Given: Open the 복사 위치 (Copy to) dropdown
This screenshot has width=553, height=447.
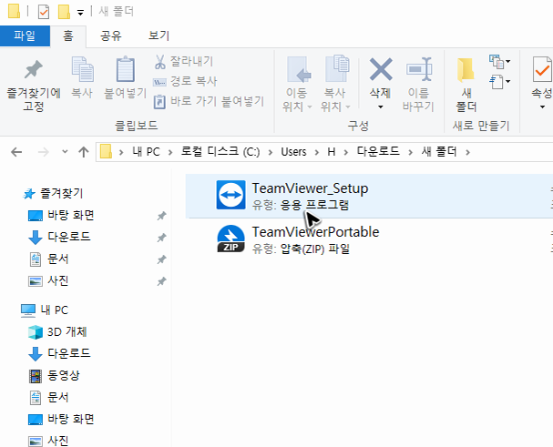Looking at the screenshot, I should click(335, 84).
